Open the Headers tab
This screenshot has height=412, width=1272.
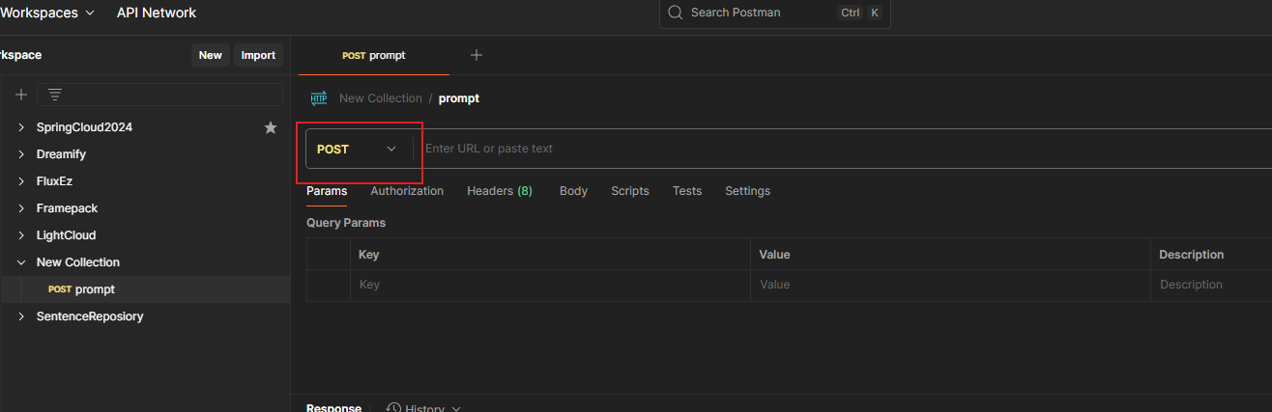click(499, 191)
